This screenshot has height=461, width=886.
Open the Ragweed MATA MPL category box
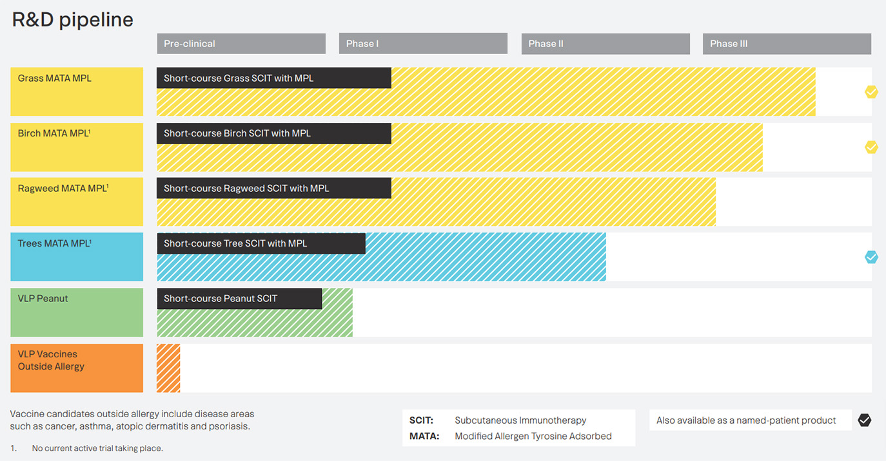[x=77, y=202]
